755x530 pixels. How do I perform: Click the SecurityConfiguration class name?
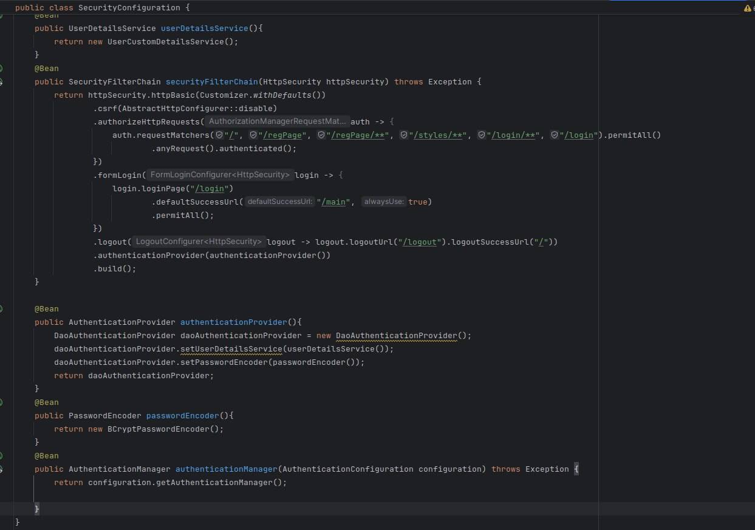129,8
